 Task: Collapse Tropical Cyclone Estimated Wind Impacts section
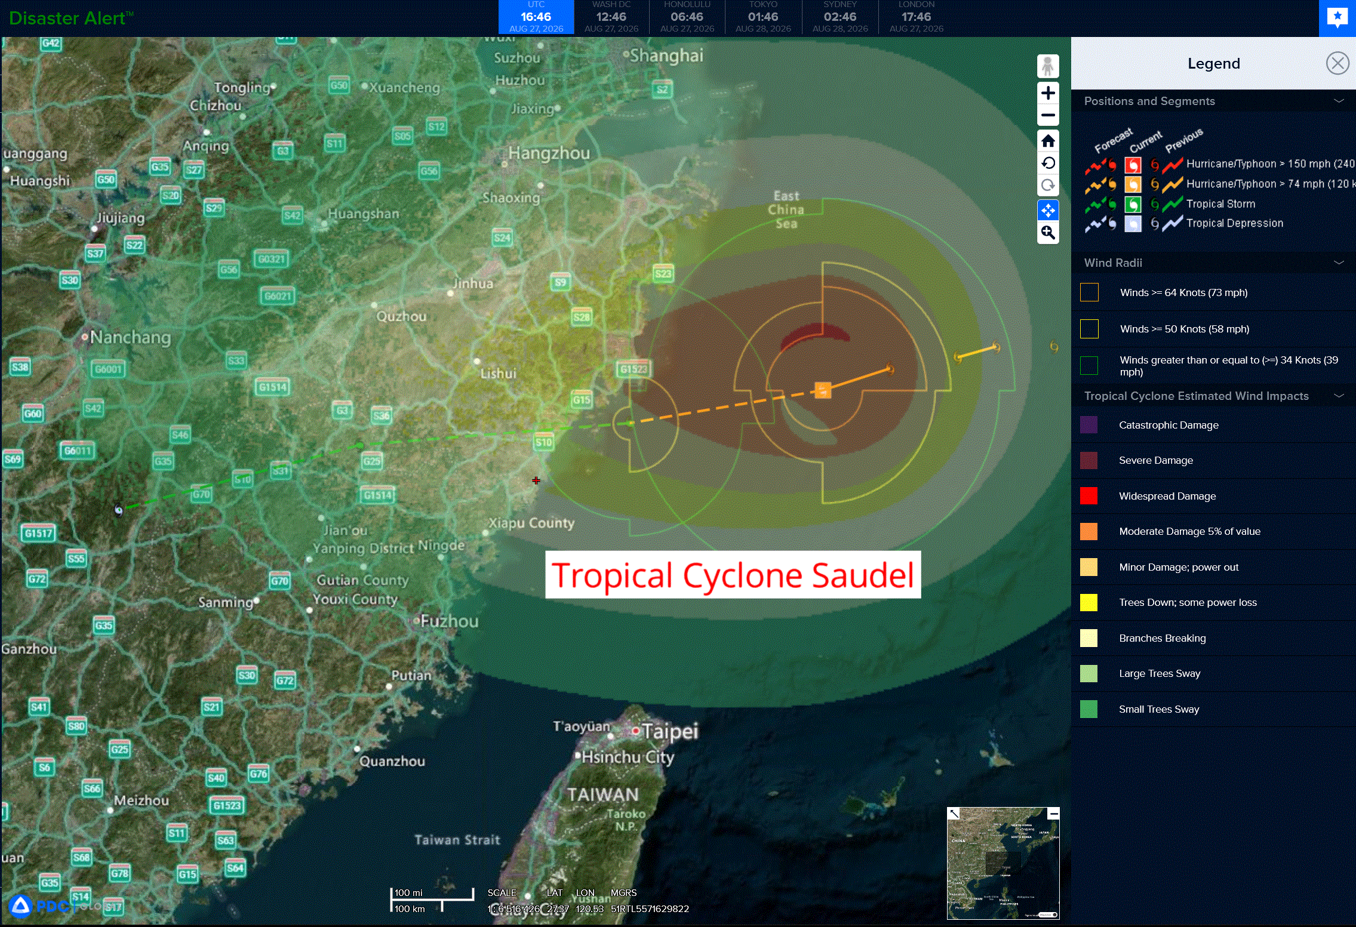pos(1339,396)
